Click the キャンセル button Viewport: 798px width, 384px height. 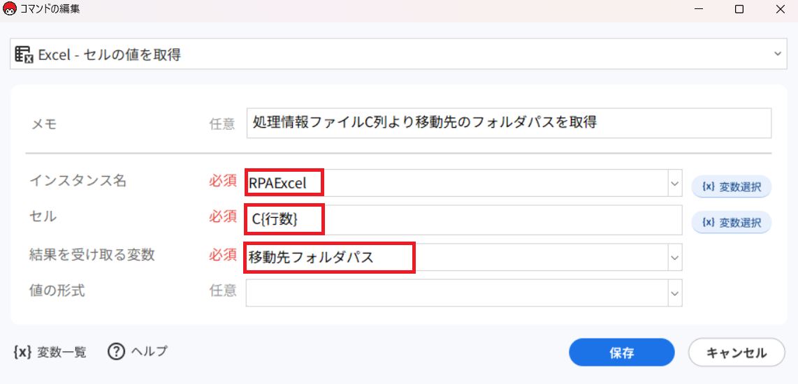coord(737,353)
